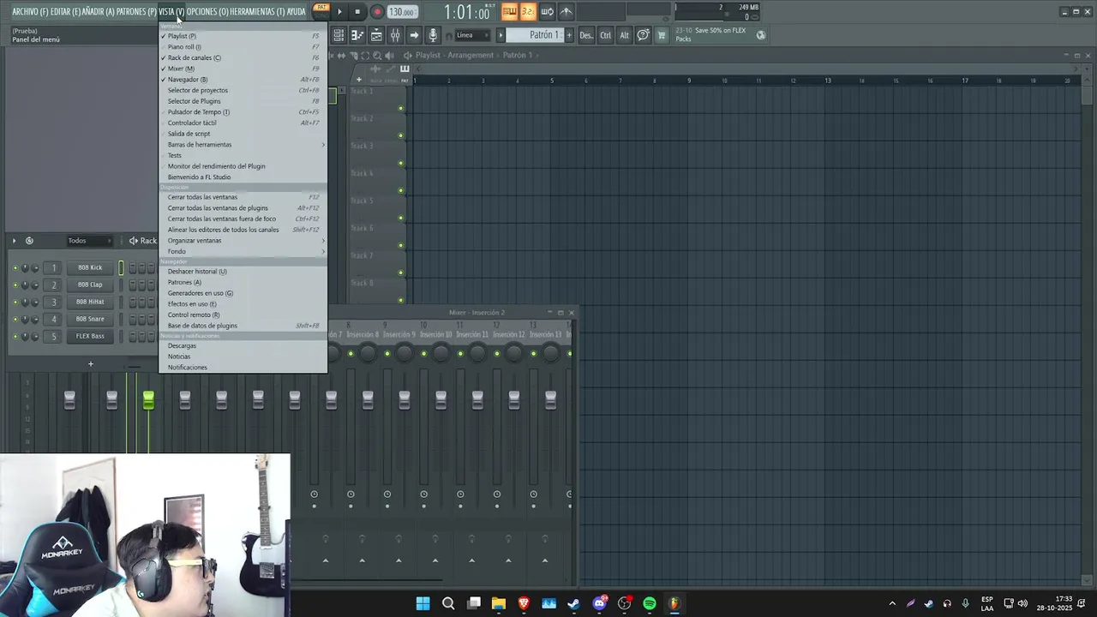
Task: Toggle PAT/SONG mode switch
Action: pyautogui.click(x=321, y=11)
